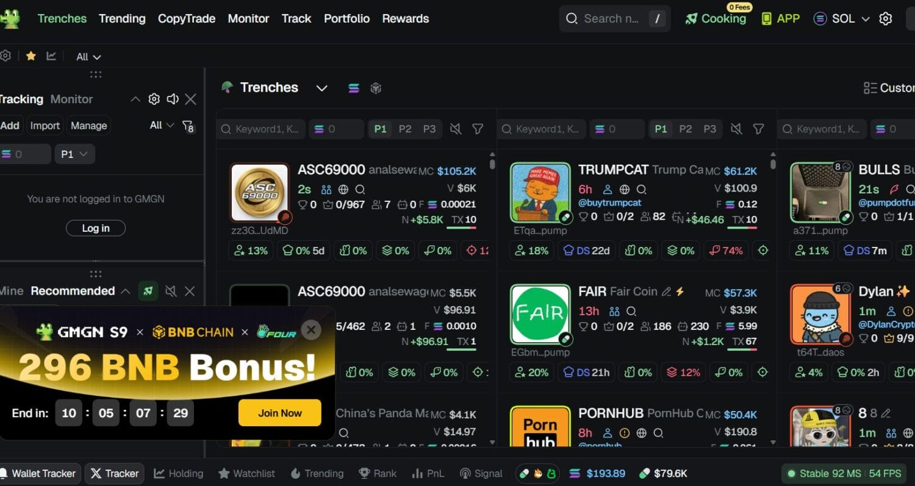Image resolution: width=915 pixels, height=486 pixels.
Task: Click the Log in button
Action: [x=96, y=228]
